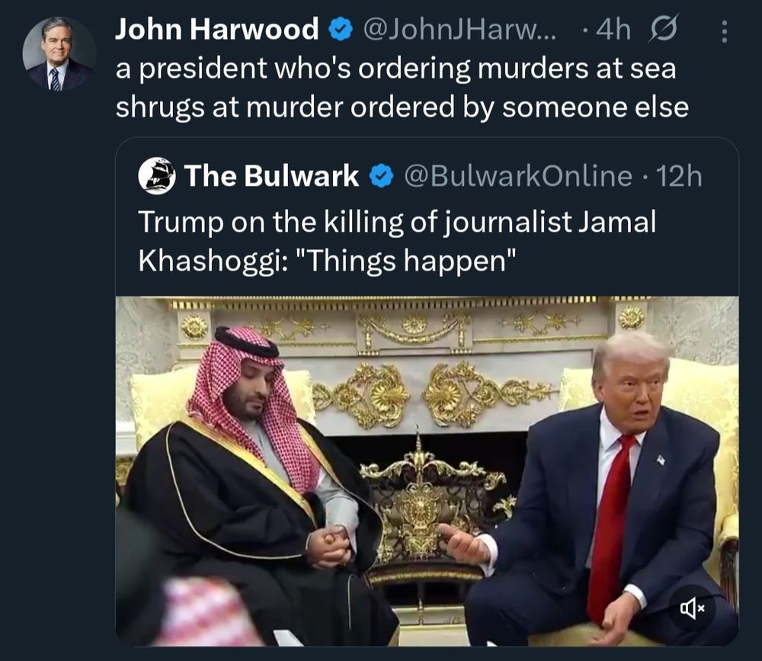This screenshot has height=661, width=762.
Task: Open quoted text about Jamal Khashoggi killing
Action: pyautogui.click(x=397, y=241)
